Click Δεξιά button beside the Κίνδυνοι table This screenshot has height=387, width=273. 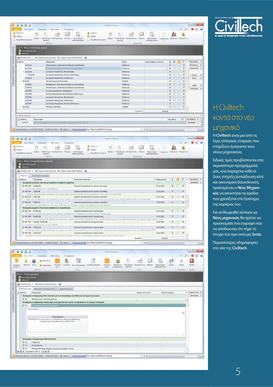click(x=195, y=85)
